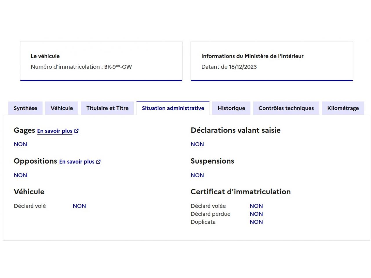Show the Kilométrage tab
The width and height of the screenshot is (371, 278).
click(x=343, y=108)
